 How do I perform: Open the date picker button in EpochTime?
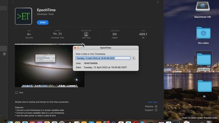(133, 58)
